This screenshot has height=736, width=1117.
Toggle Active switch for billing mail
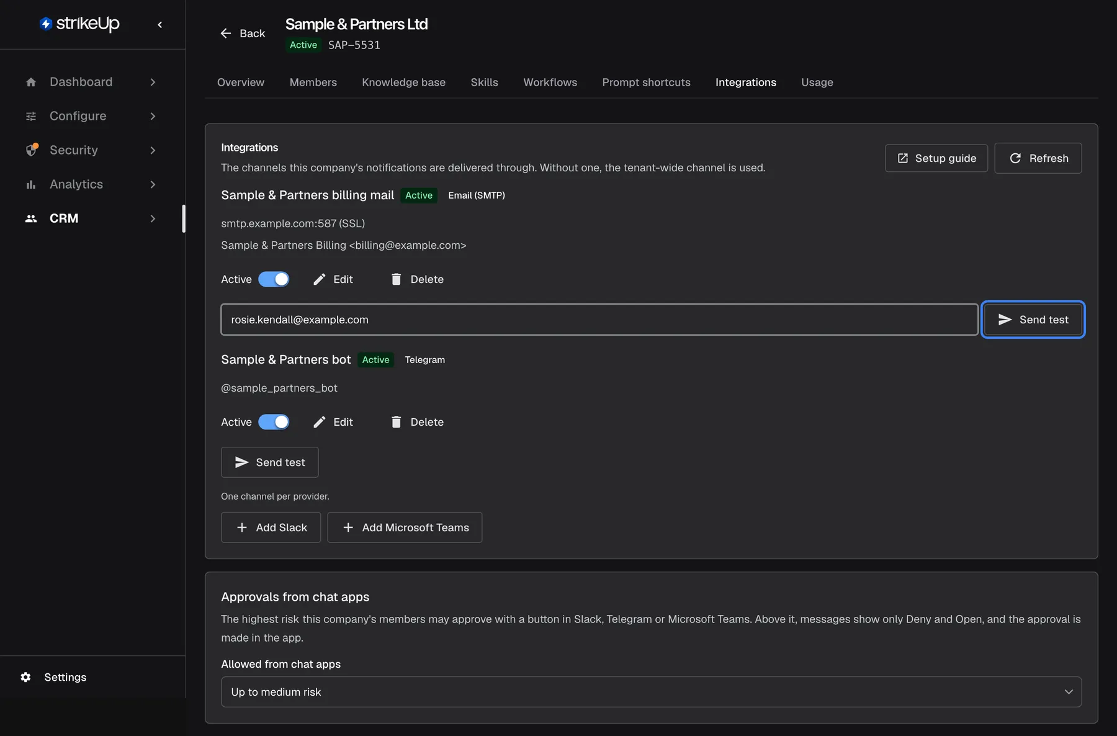click(x=274, y=279)
